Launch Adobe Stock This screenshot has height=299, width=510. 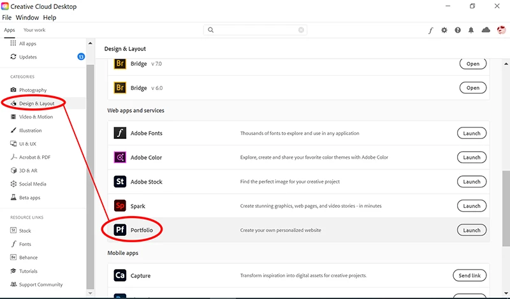pos(472,182)
